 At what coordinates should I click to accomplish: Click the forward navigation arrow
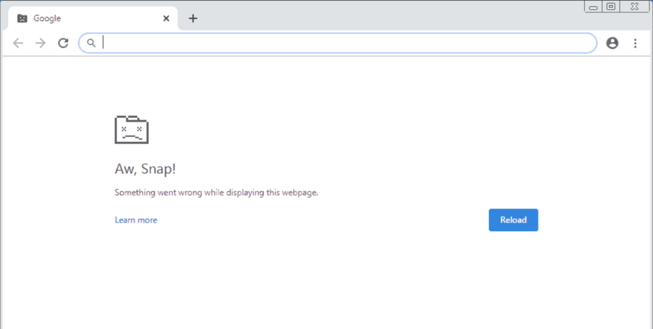point(41,43)
